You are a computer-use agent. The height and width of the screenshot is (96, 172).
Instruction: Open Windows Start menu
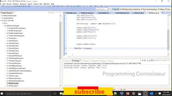pyautogui.click(x=2, y=94)
